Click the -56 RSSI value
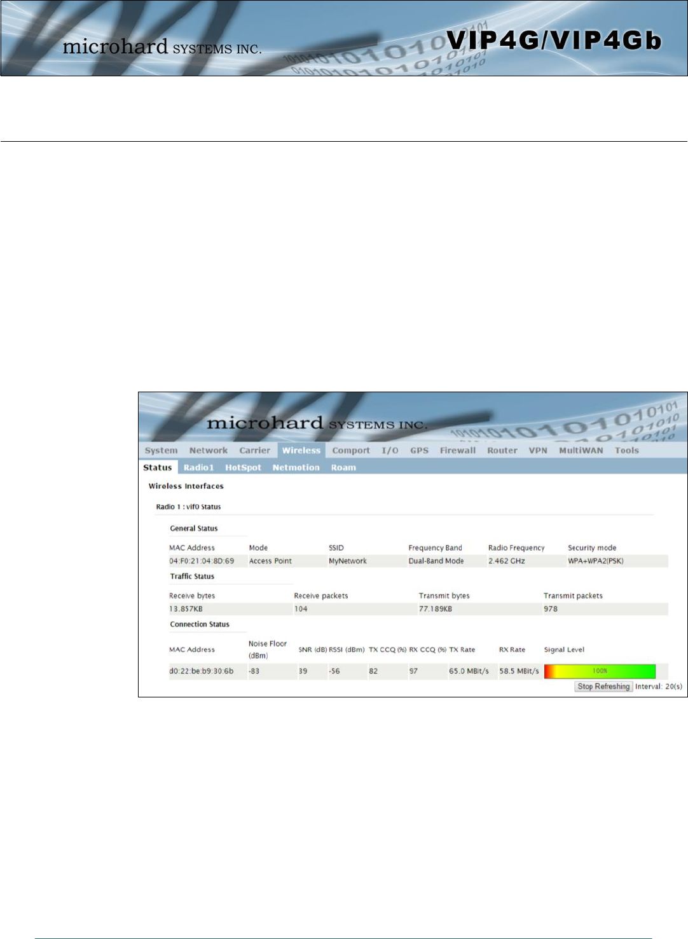 (x=334, y=671)
